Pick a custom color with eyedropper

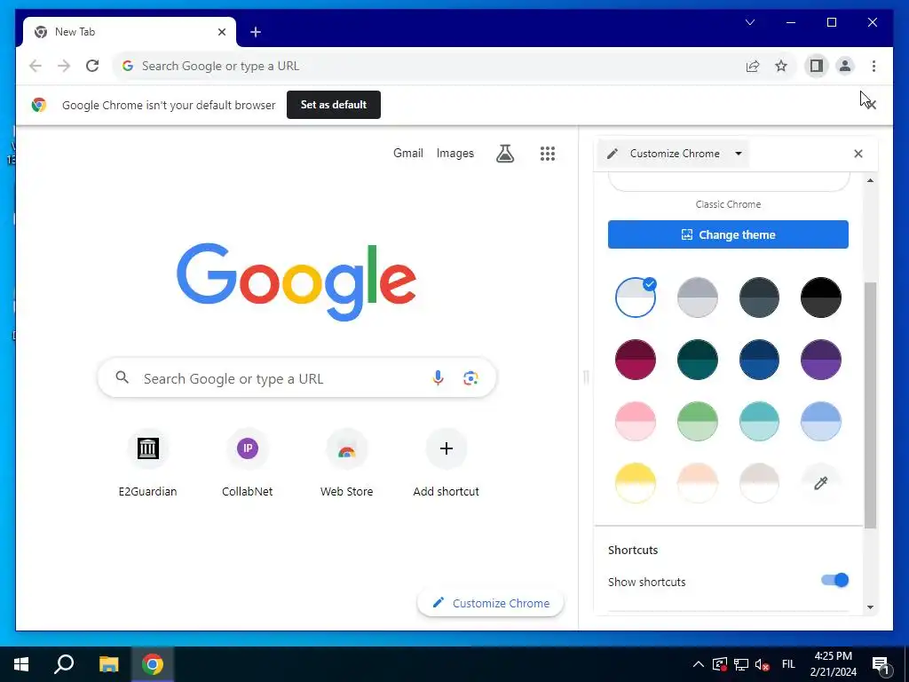[x=821, y=483]
